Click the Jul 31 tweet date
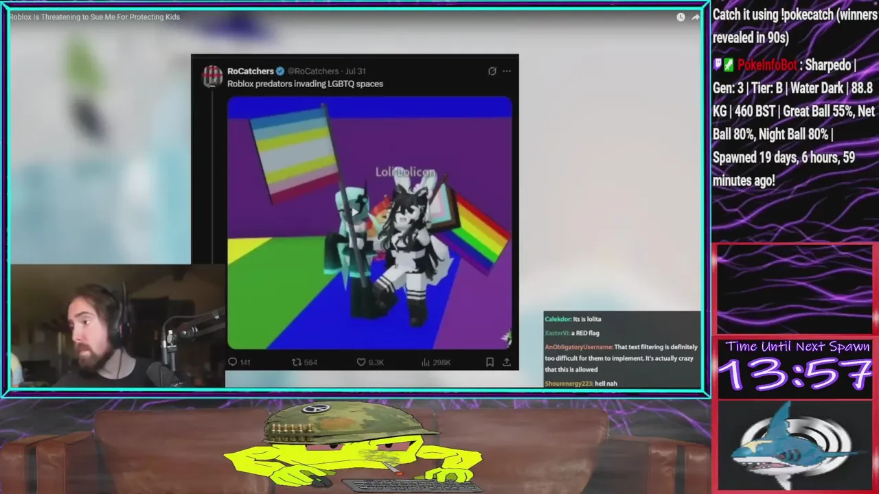The height and width of the screenshot is (494, 879). coord(356,71)
